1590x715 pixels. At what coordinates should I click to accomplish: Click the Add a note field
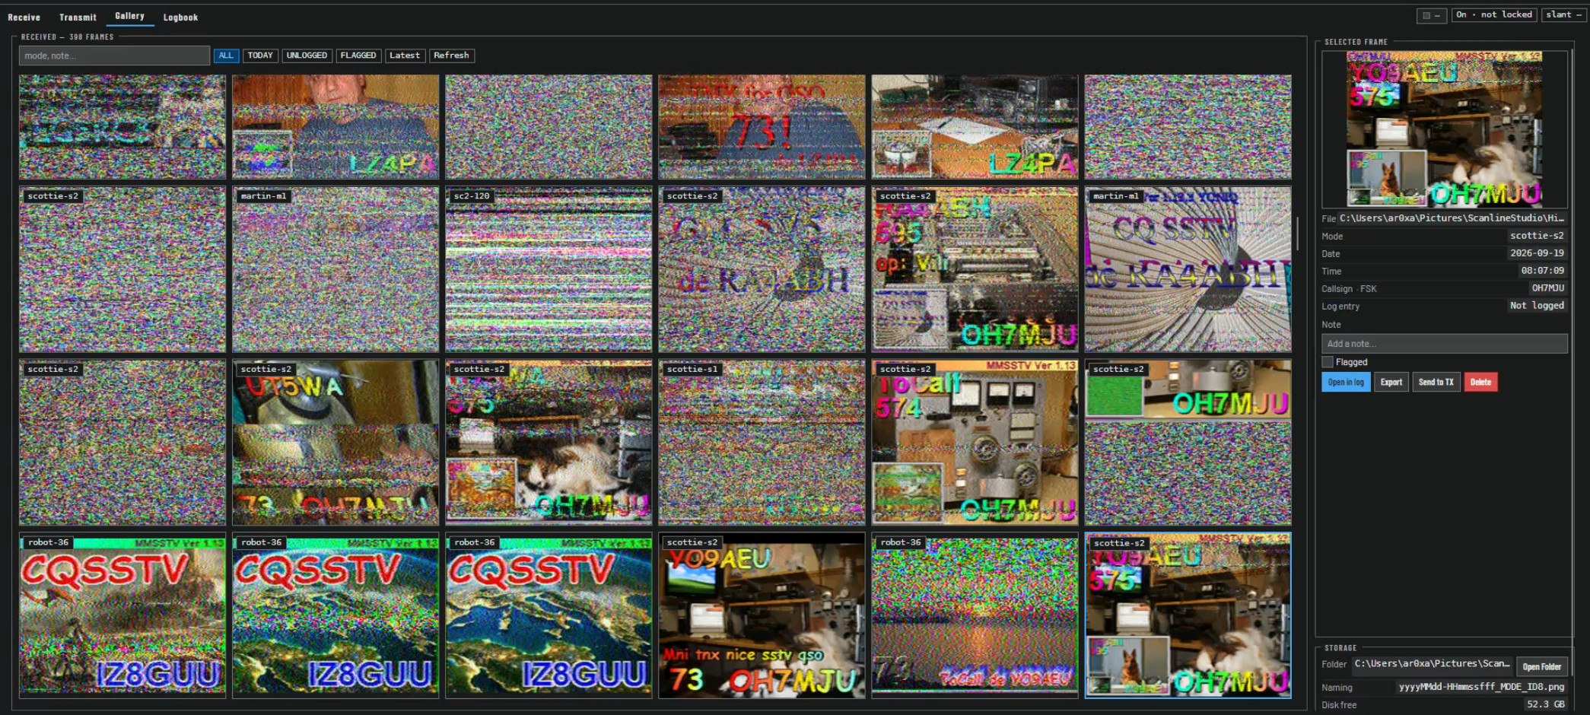click(x=1445, y=344)
